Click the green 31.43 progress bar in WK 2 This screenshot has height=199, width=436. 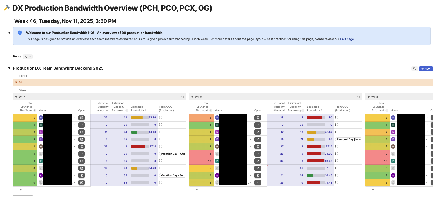pyautogui.click(x=316, y=175)
